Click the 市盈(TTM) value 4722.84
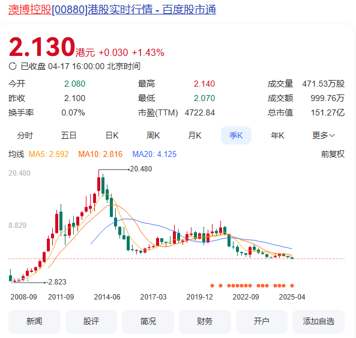This screenshot has height=338, width=356. point(199,112)
